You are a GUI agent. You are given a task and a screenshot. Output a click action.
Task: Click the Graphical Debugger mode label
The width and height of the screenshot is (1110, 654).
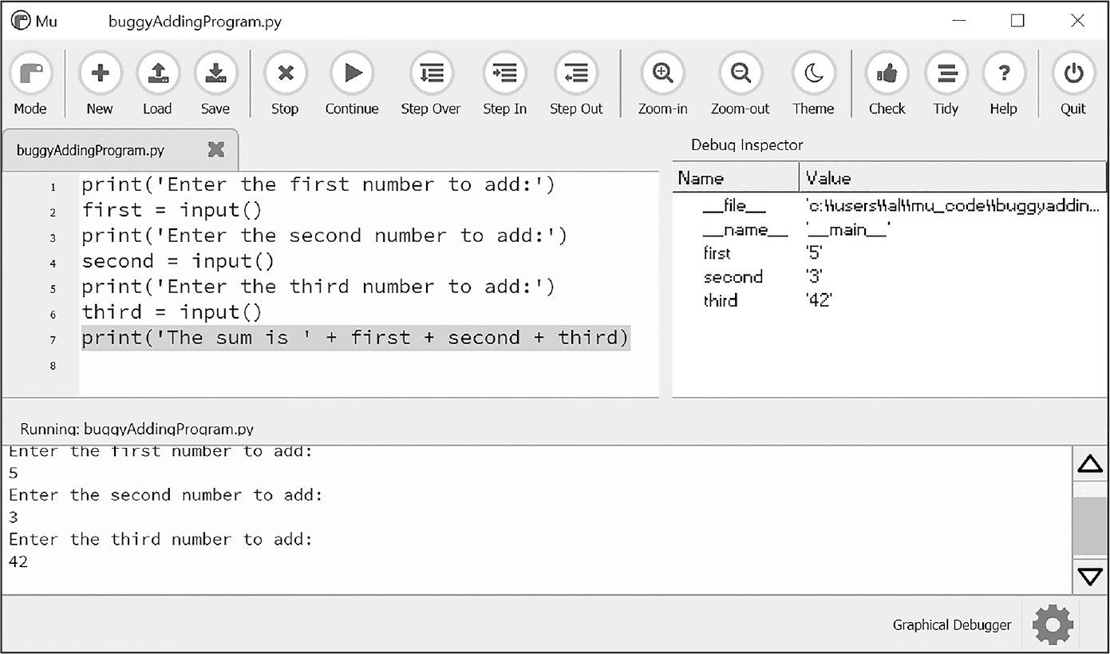(x=952, y=625)
